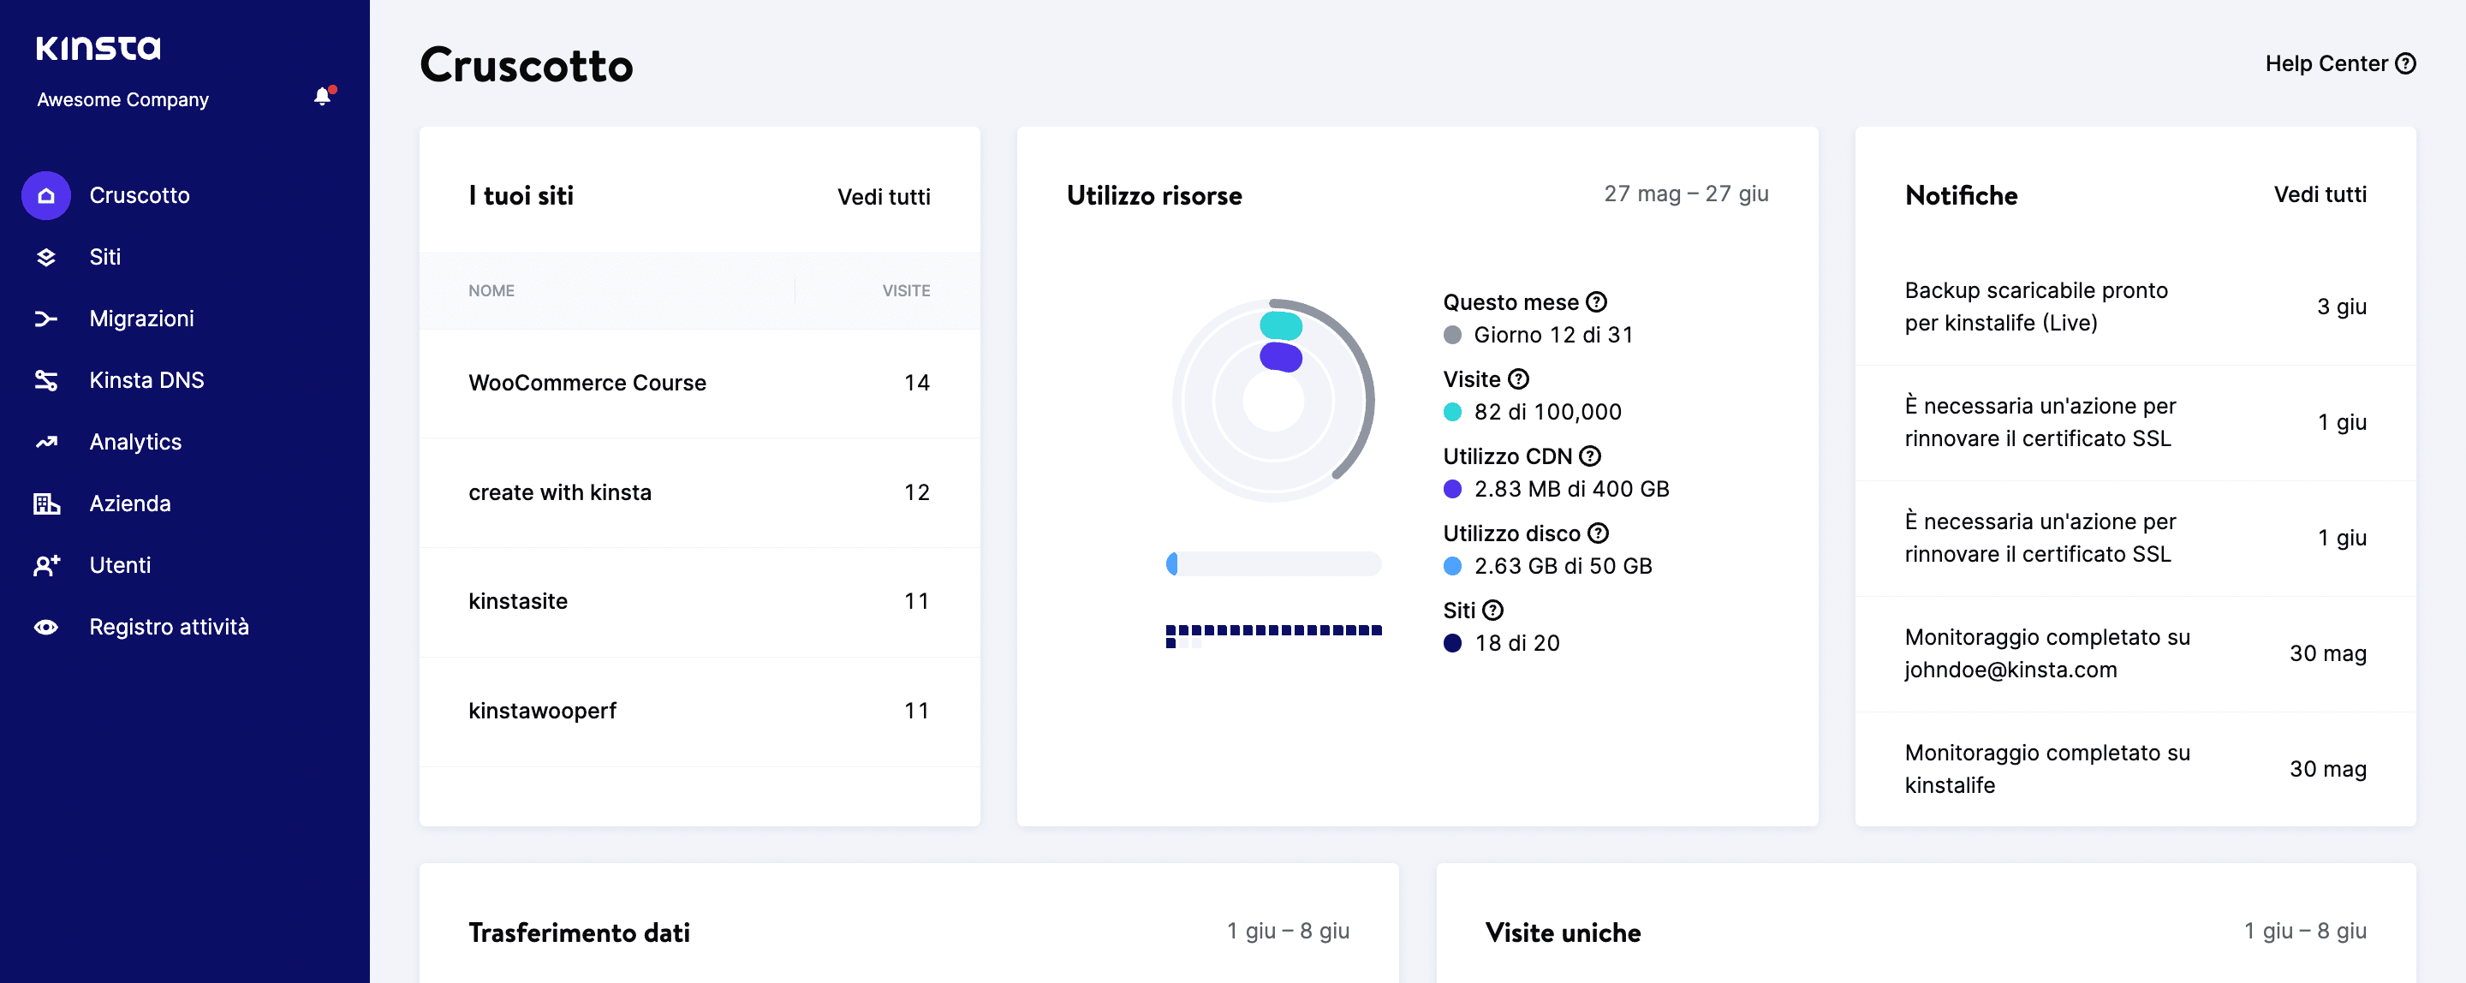Click the notification bell icon
This screenshot has width=2466, height=983.
[323, 97]
